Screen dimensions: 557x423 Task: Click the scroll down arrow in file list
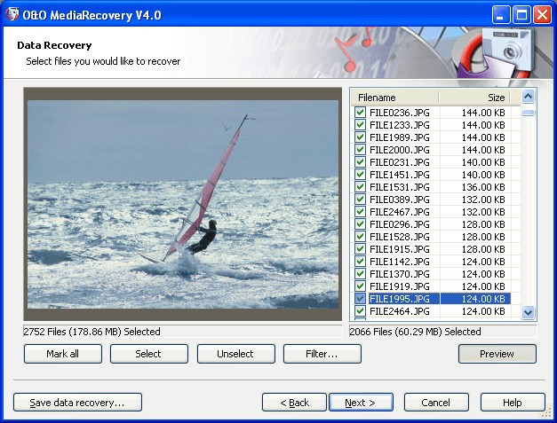pos(528,312)
